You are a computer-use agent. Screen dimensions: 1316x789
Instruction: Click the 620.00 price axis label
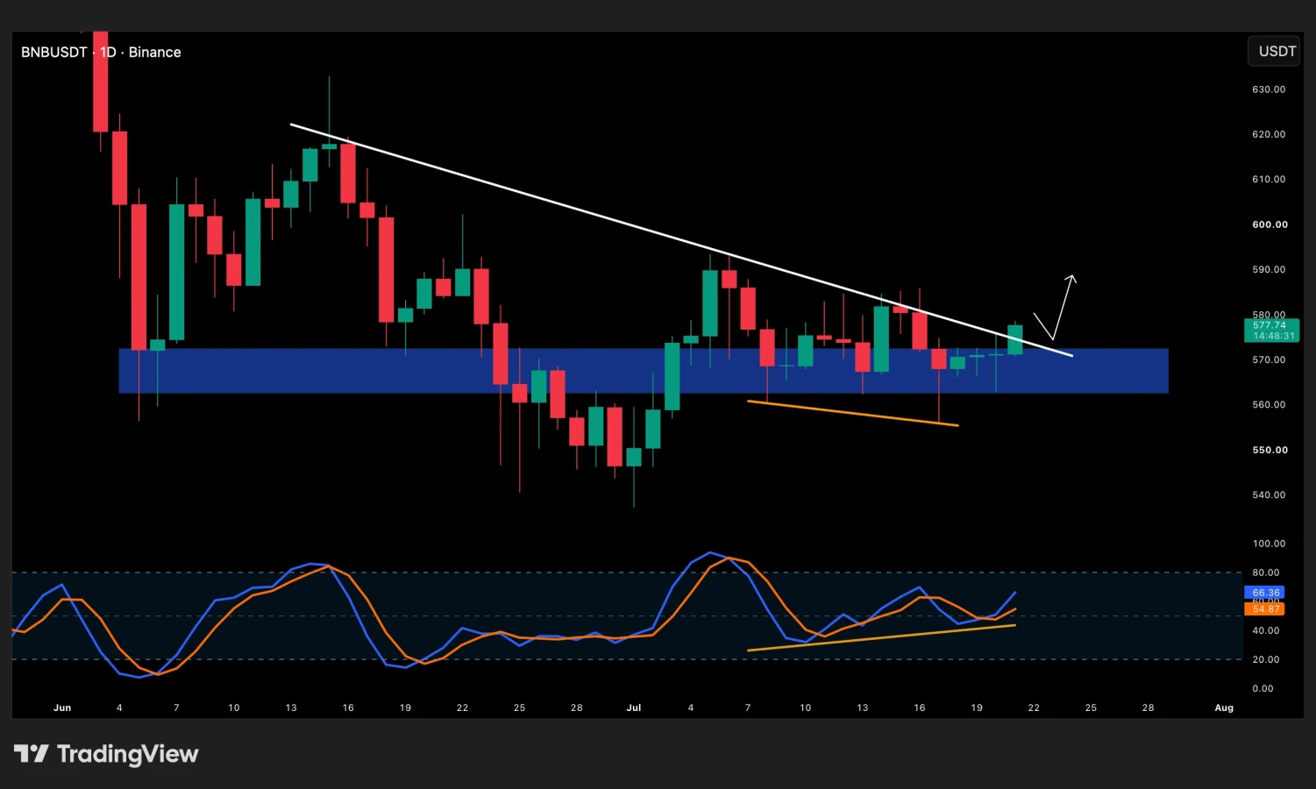point(1269,134)
